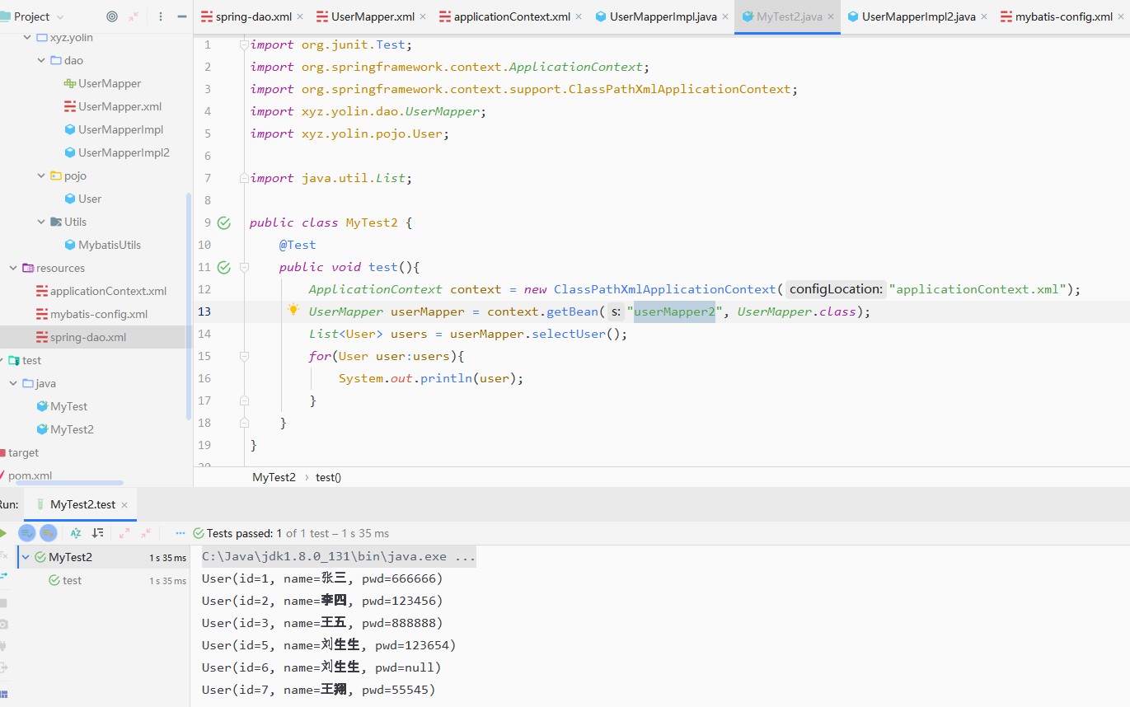Collapse all in Project panel
This screenshot has width=1130, height=707.
tap(134, 16)
